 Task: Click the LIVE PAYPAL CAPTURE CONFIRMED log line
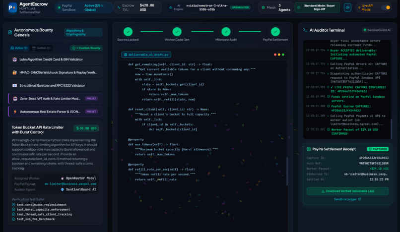point(358,89)
